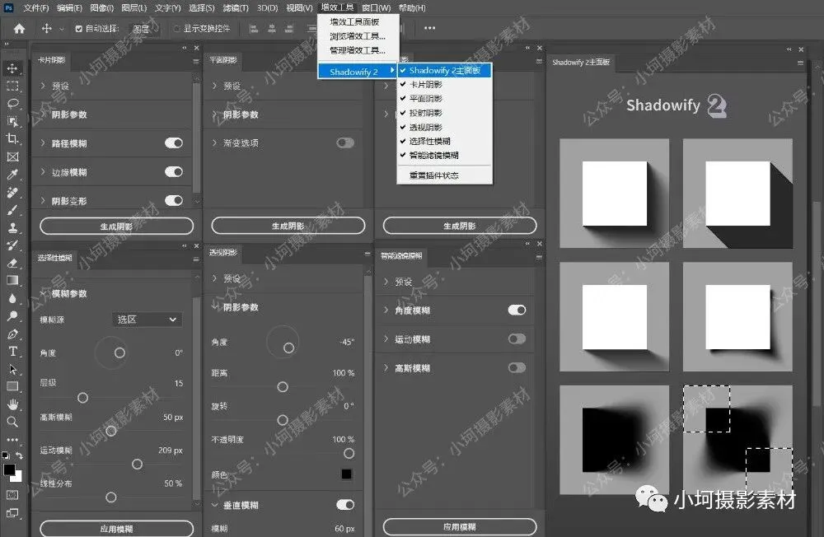The width and height of the screenshot is (824, 537).
Task: Select the Brush tool
Action: (x=12, y=210)
